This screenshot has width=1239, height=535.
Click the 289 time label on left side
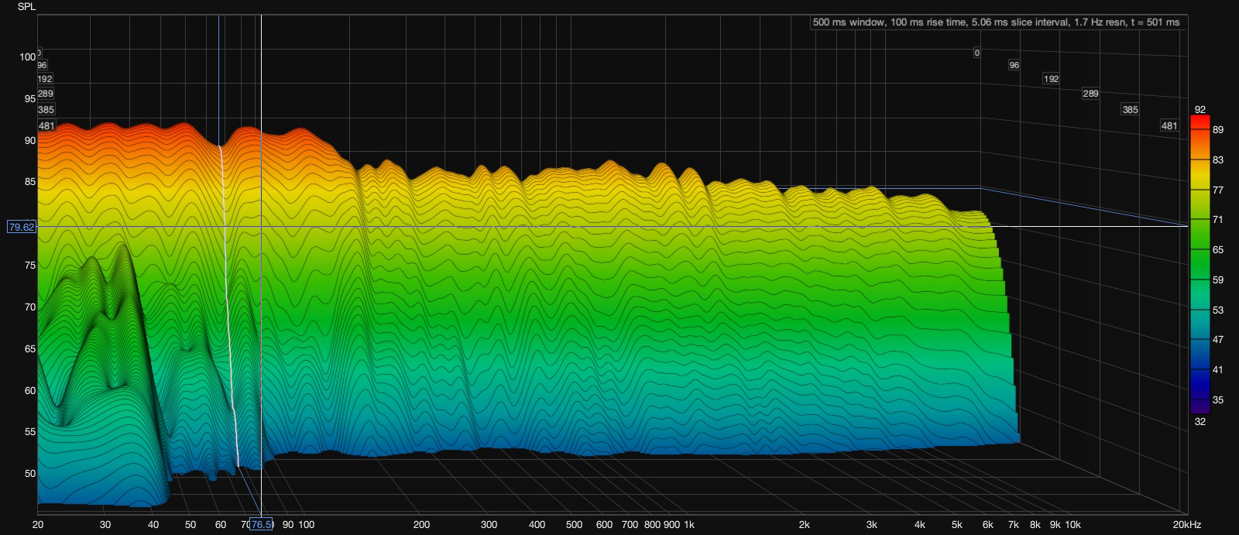click(46, 94)
